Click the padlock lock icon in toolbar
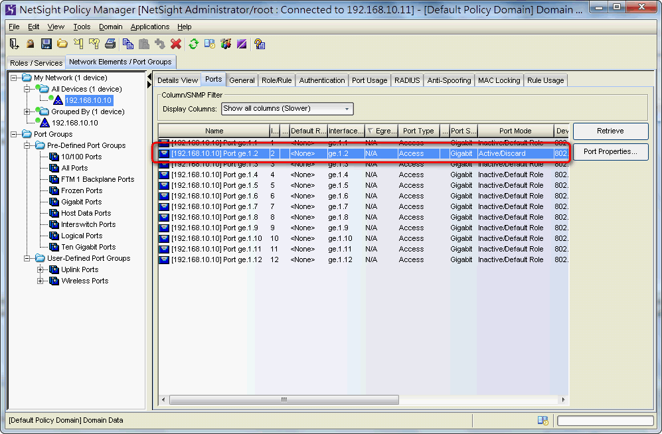Viewport: 662px width, 434px height. [30, 43]
